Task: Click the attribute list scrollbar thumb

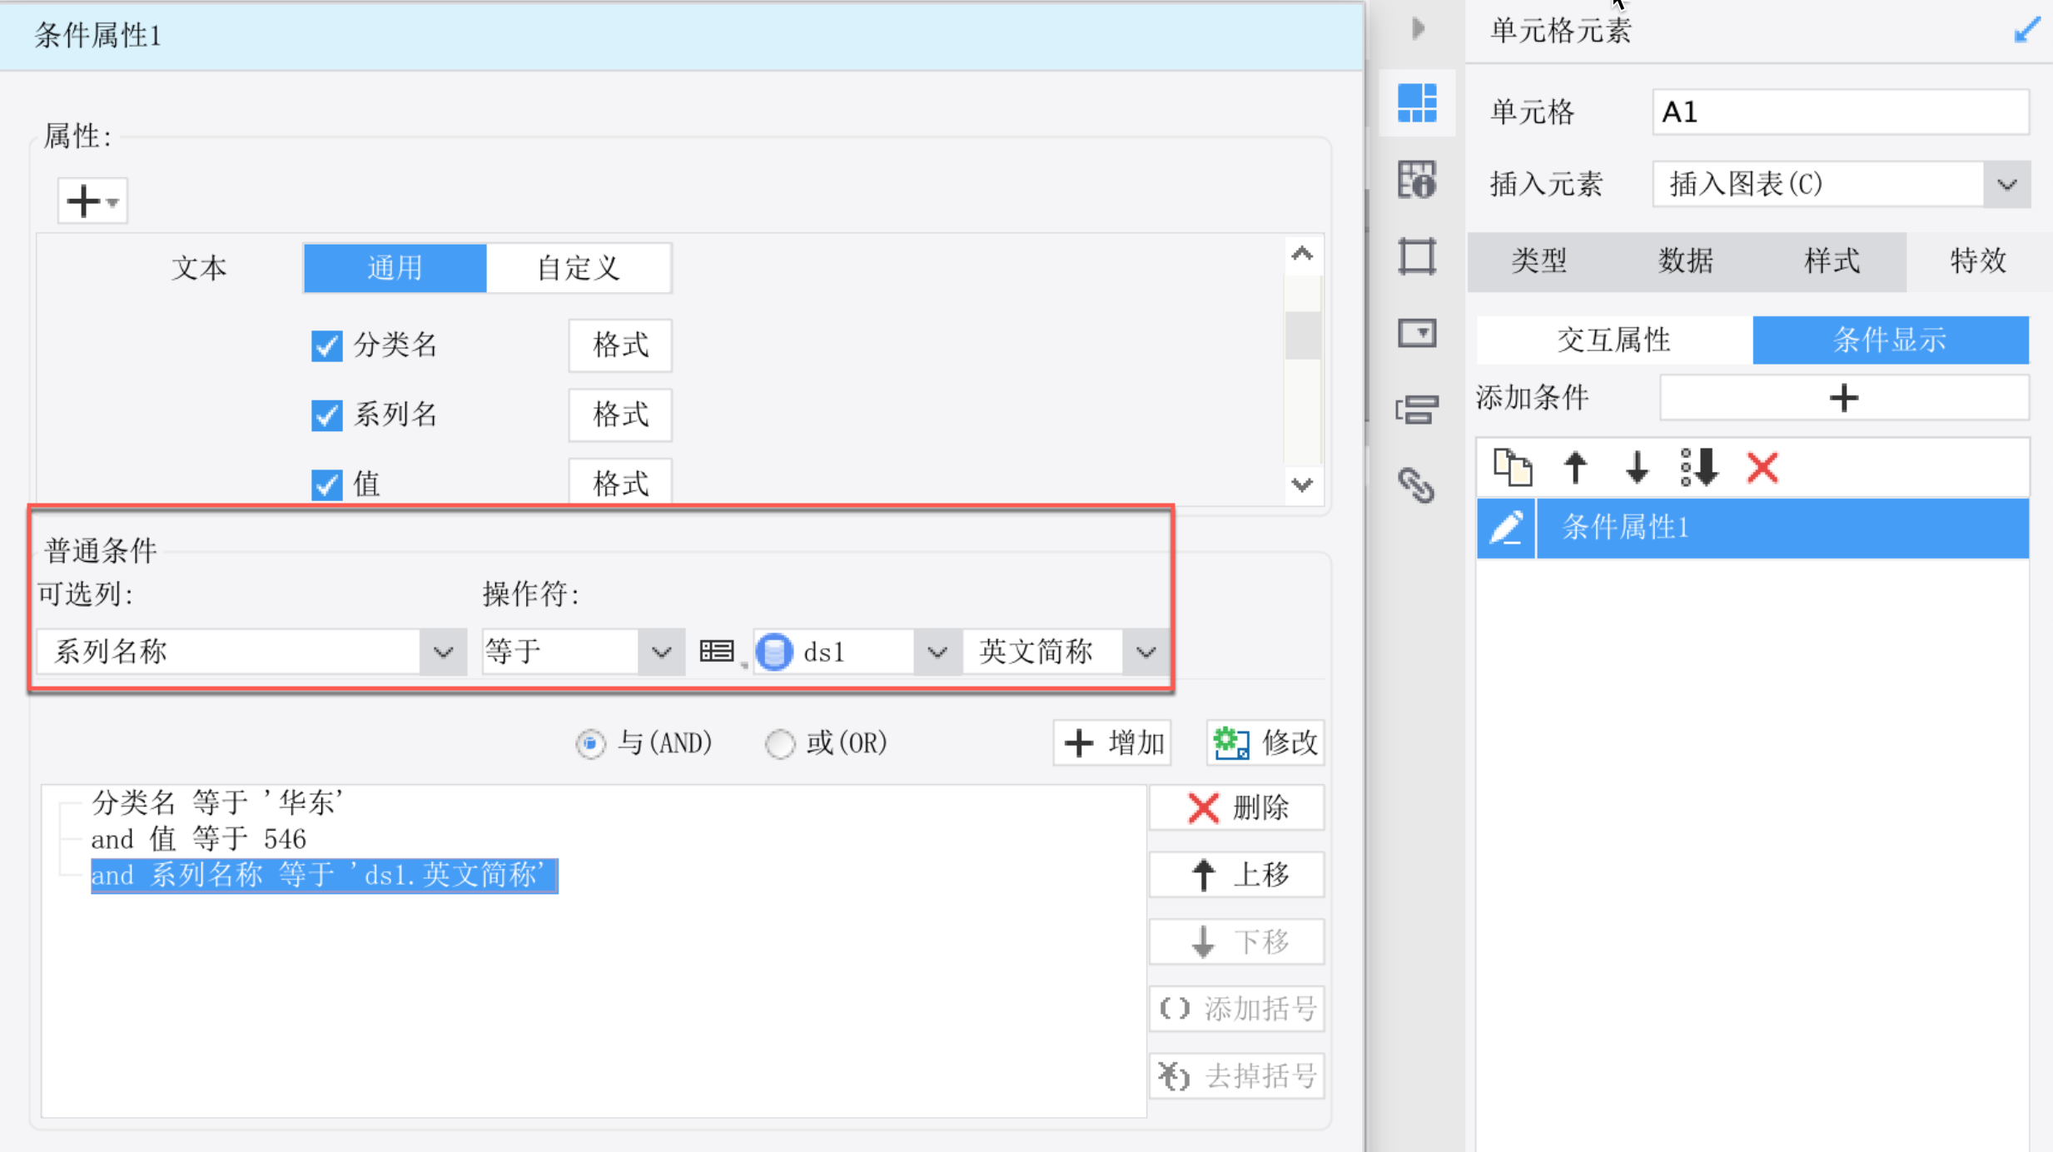Action: tap(1302, 335)
